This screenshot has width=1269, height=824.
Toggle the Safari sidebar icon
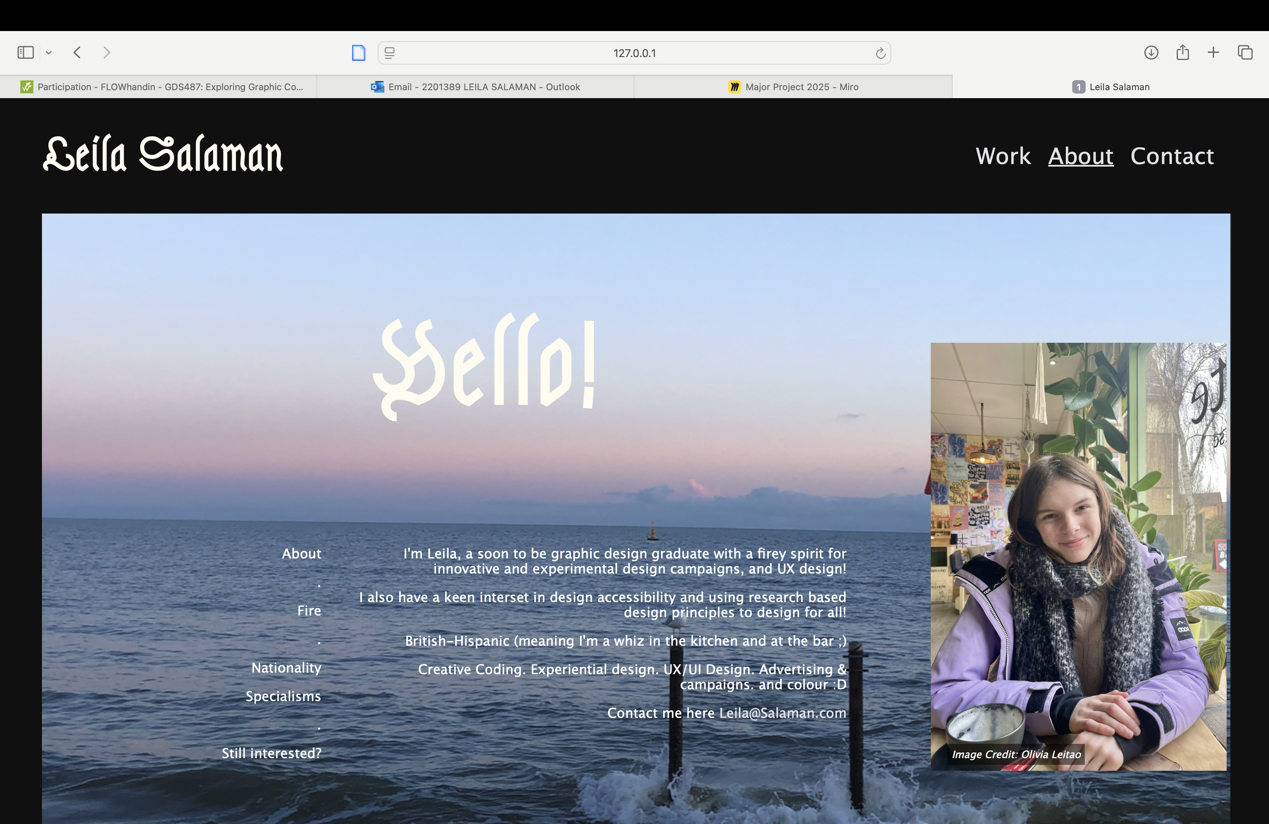click(26, 52)
